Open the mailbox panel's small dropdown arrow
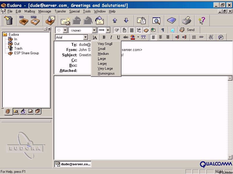233x174 pixels. point(45,29)
